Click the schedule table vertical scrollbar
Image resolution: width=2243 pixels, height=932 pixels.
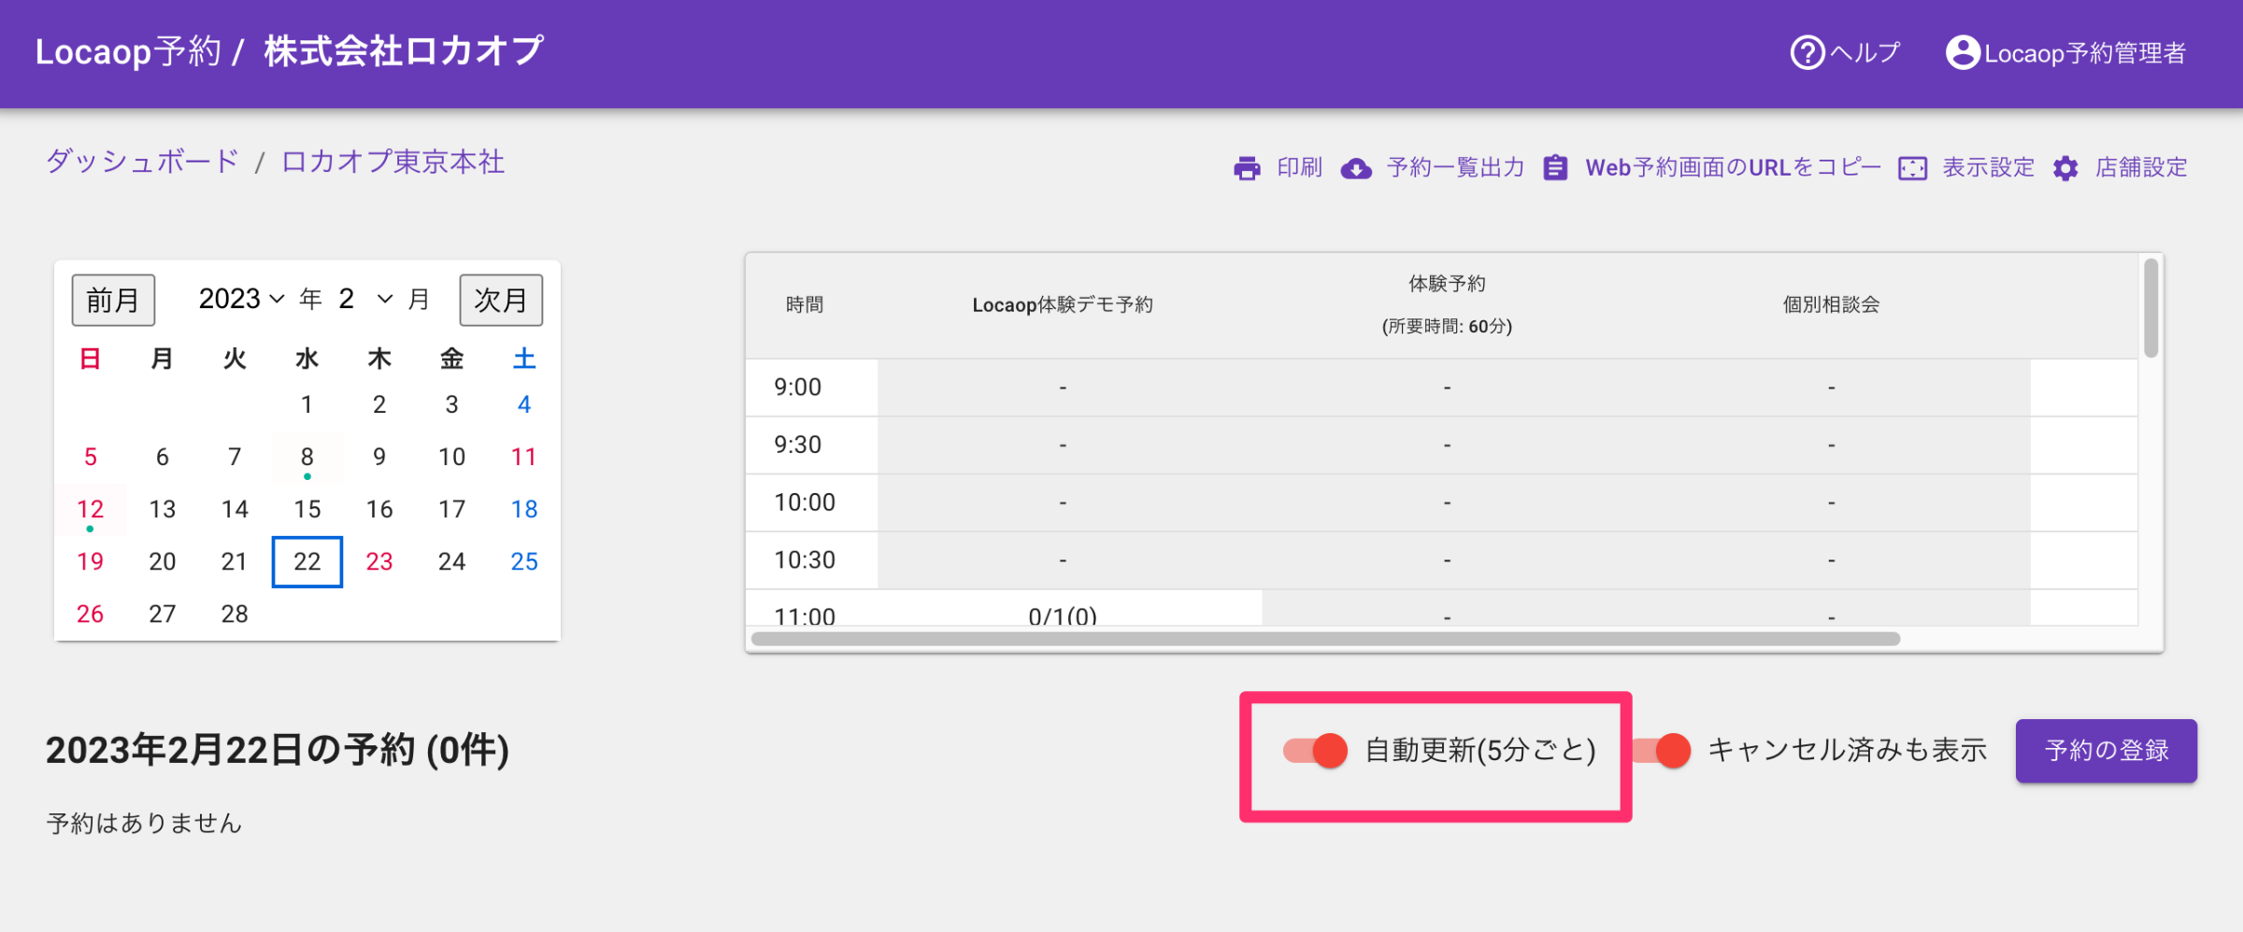(x=2150, y=308)
